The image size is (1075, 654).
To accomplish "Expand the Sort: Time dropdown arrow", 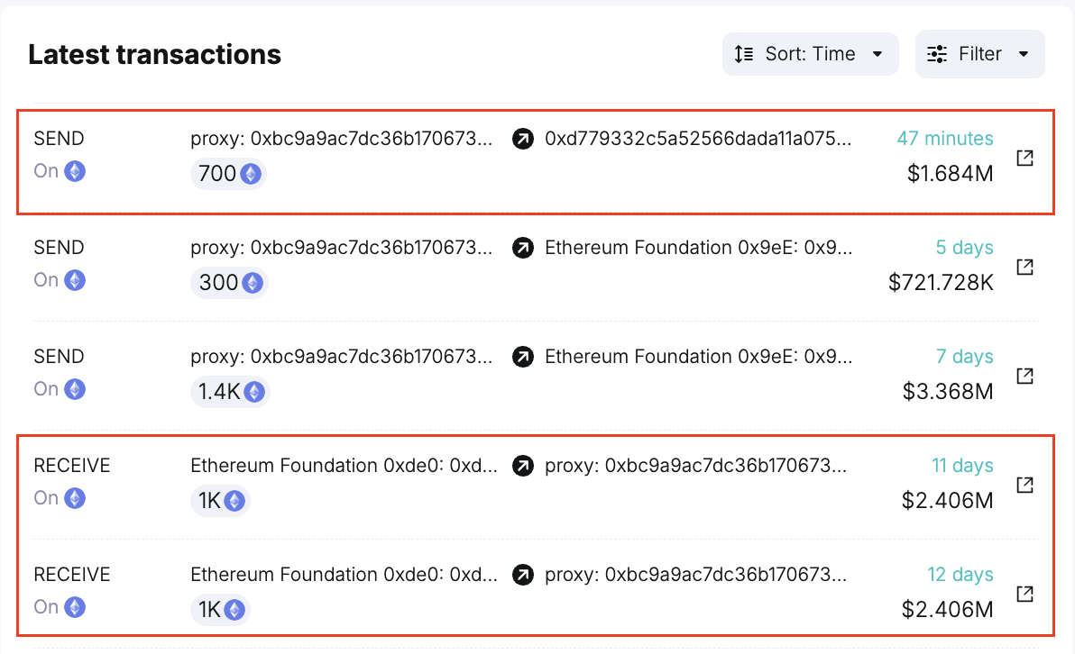I will pyautogui.click(x=877, y=54).
